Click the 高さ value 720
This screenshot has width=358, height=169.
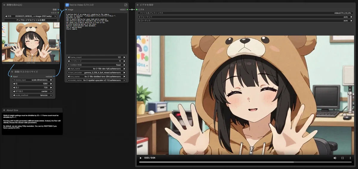46,88
